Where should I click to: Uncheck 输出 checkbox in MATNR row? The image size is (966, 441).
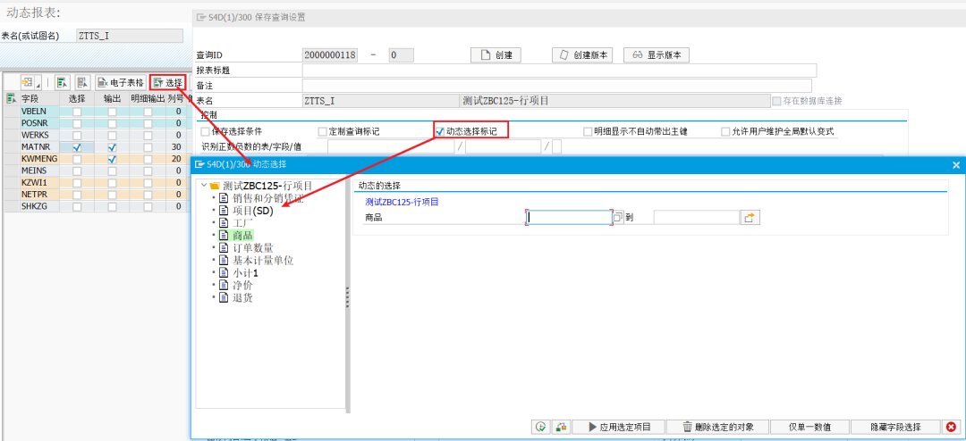click(112, 147)
